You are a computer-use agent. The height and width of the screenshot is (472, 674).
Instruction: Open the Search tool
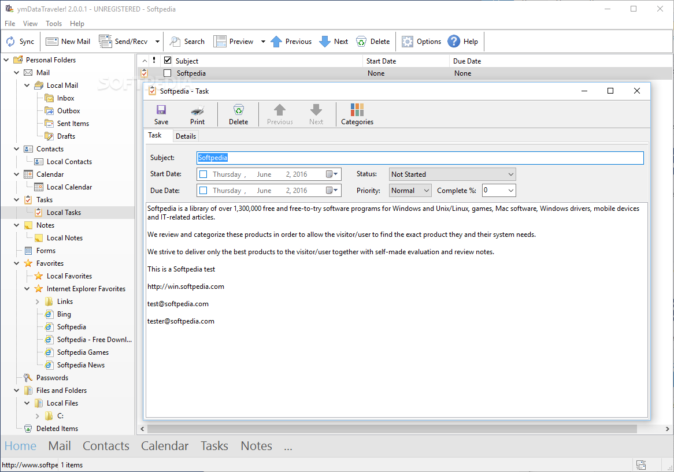[x=187, y=42]
